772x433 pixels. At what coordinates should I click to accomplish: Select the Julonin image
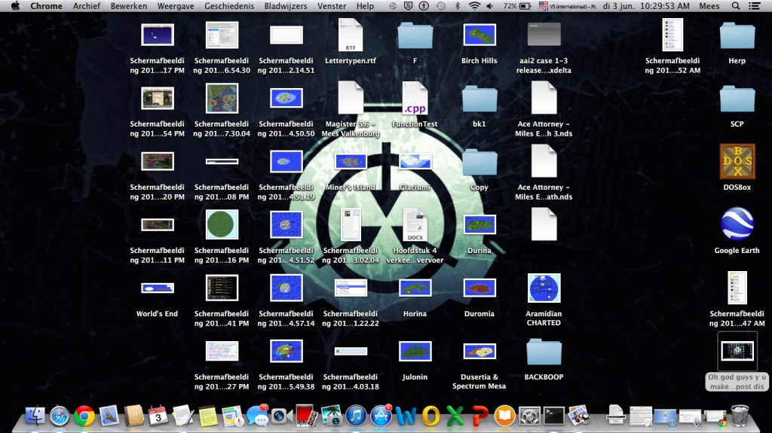[x=415, y=351]
